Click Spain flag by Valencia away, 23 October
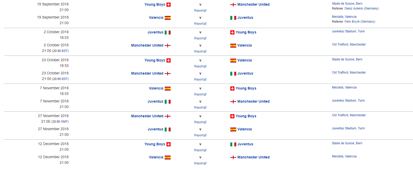Image resolution: width=413 pixels, height=170 pixels. [x=233, y=60]
